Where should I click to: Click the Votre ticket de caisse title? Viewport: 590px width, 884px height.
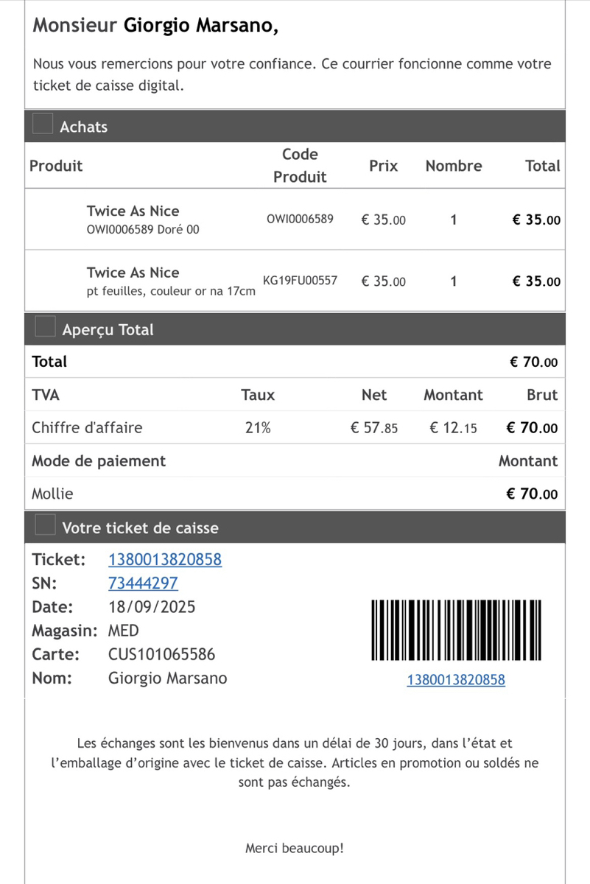[141, 528]
